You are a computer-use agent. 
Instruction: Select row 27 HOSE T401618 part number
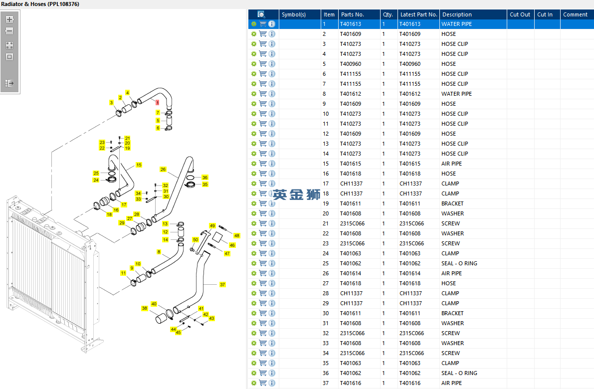click(x=351, y=283)
